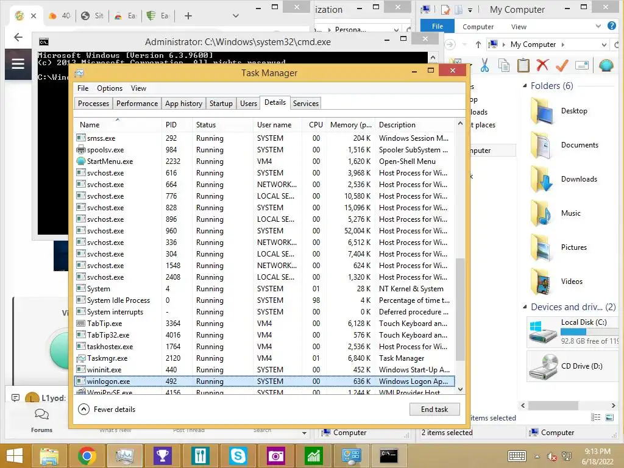Open Skype from taskbar
Viewport: 624px width, 468px height.
coord(238,456)
